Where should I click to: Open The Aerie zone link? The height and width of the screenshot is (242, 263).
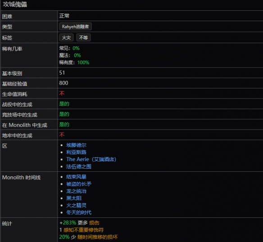pos(91,159)
